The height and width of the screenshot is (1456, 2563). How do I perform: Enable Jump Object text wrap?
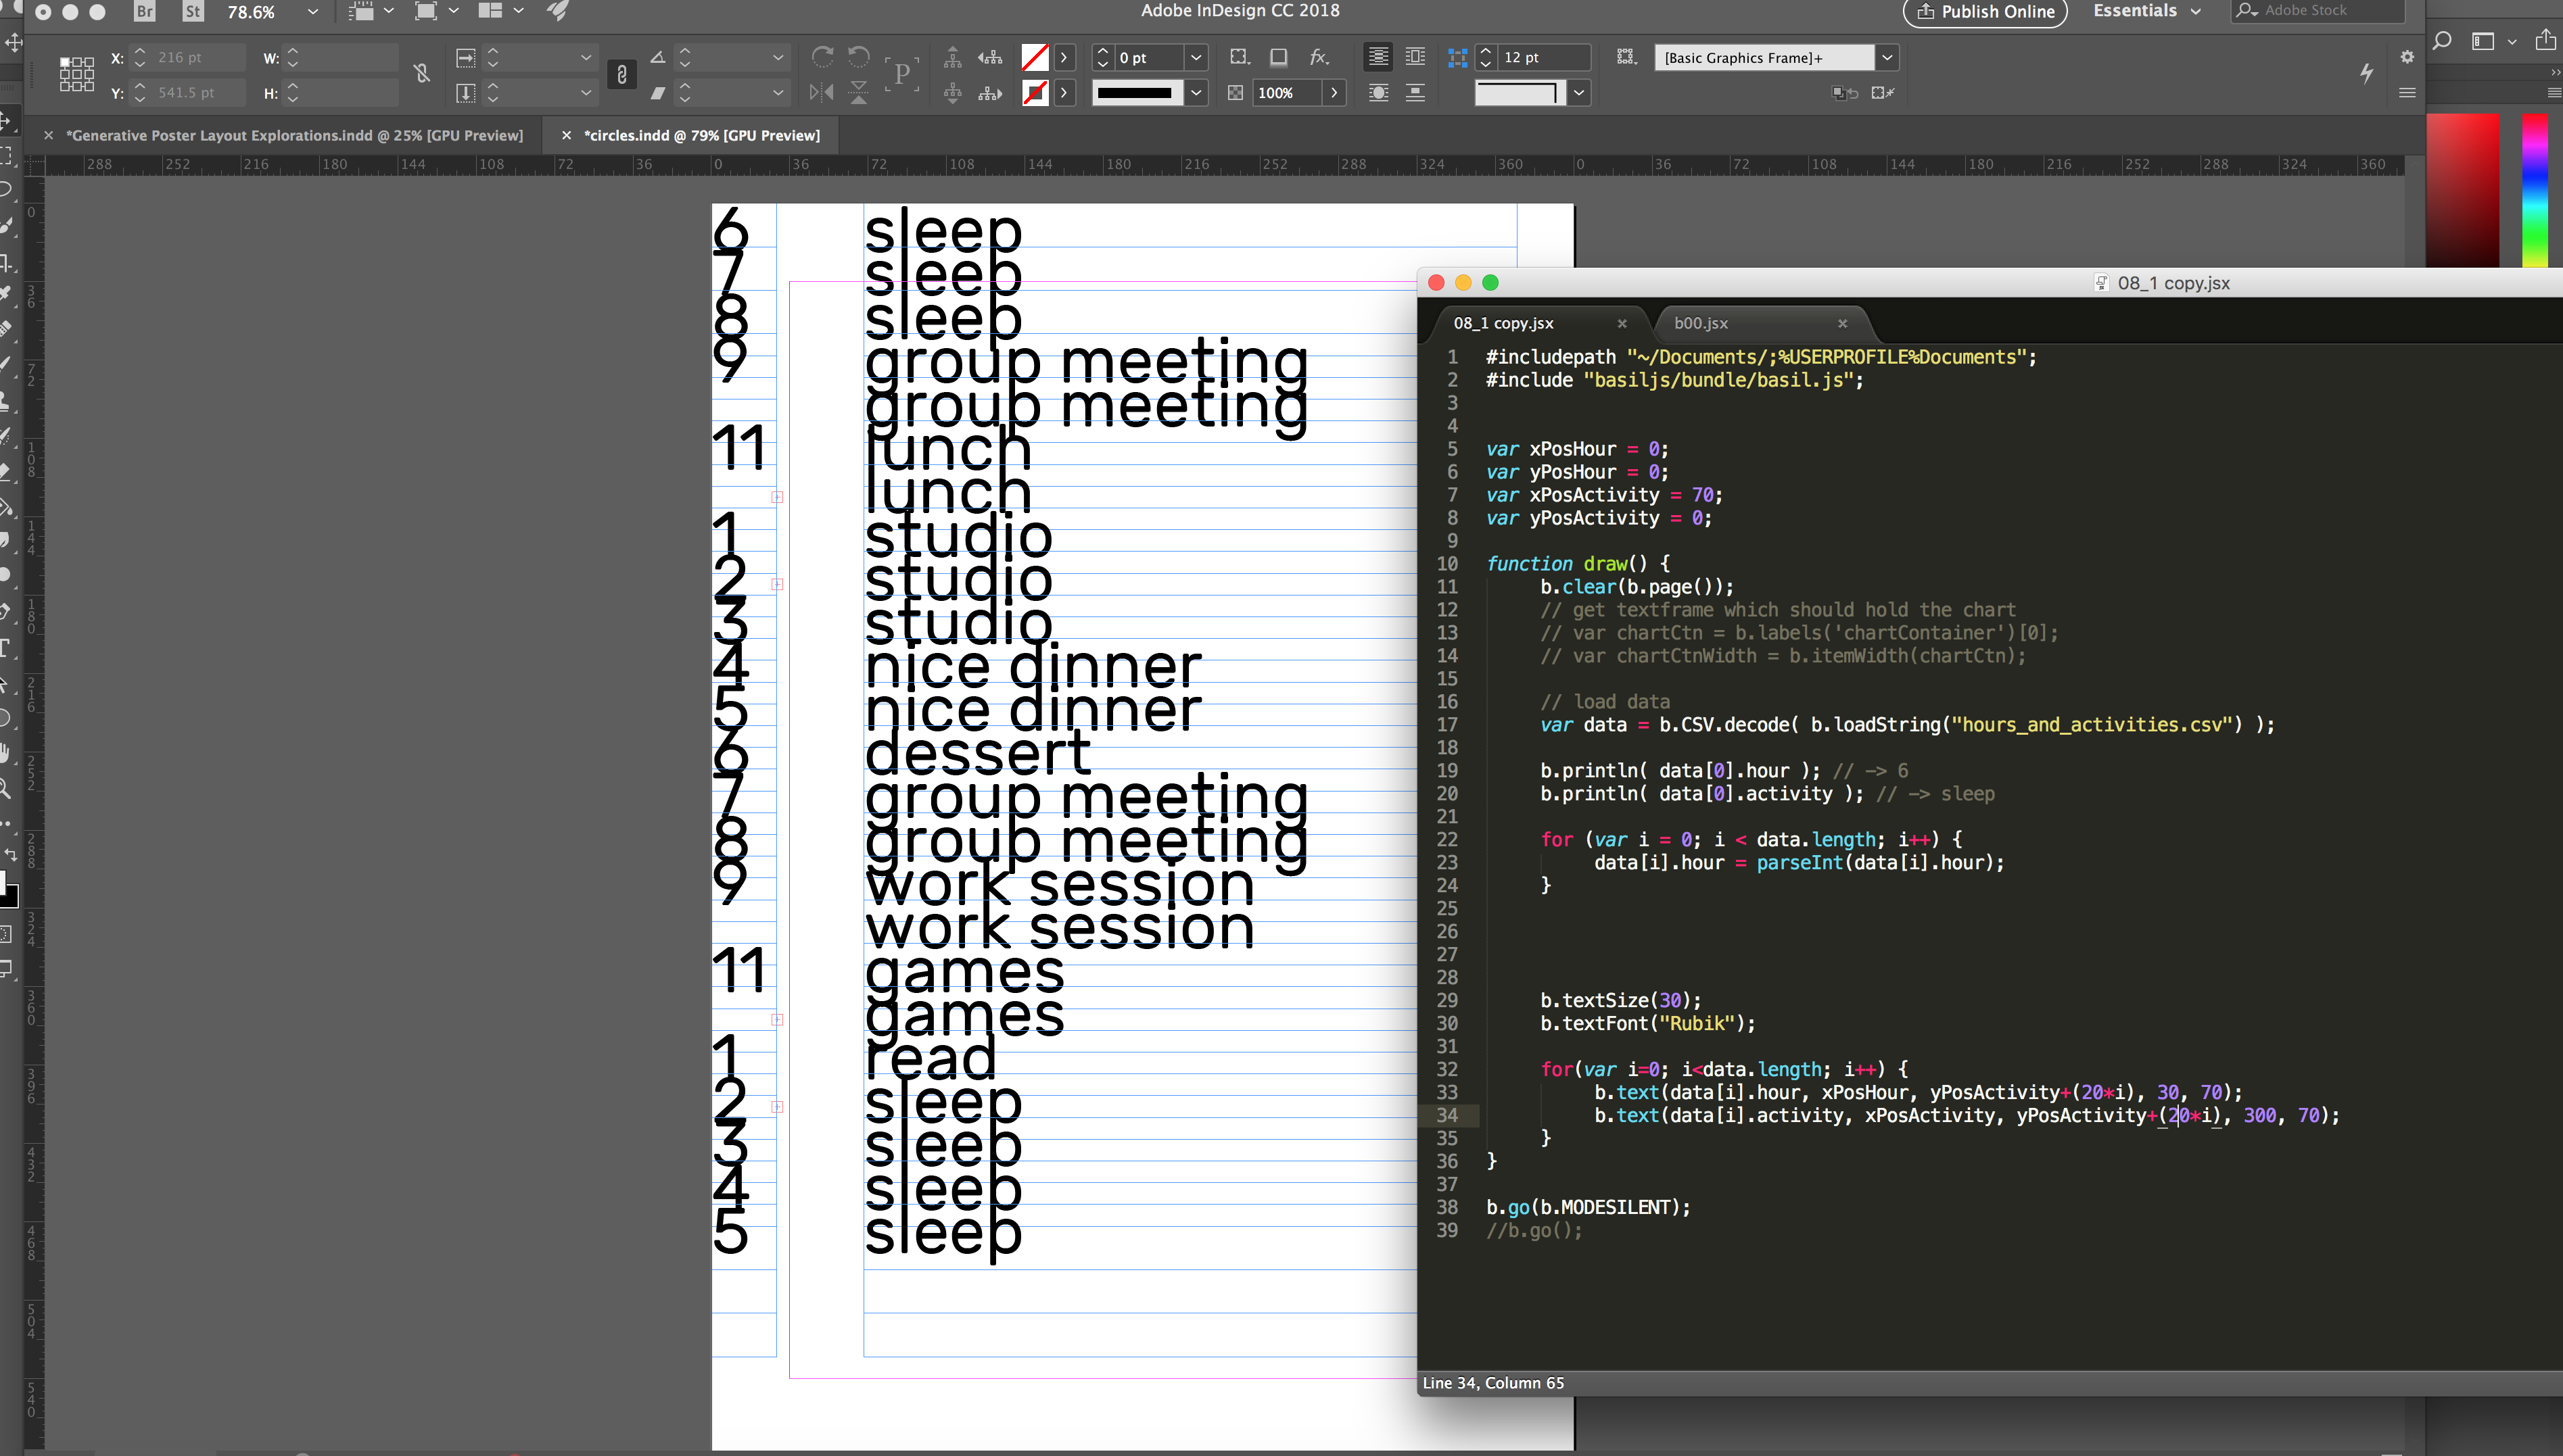click(x=1415, y=93)
